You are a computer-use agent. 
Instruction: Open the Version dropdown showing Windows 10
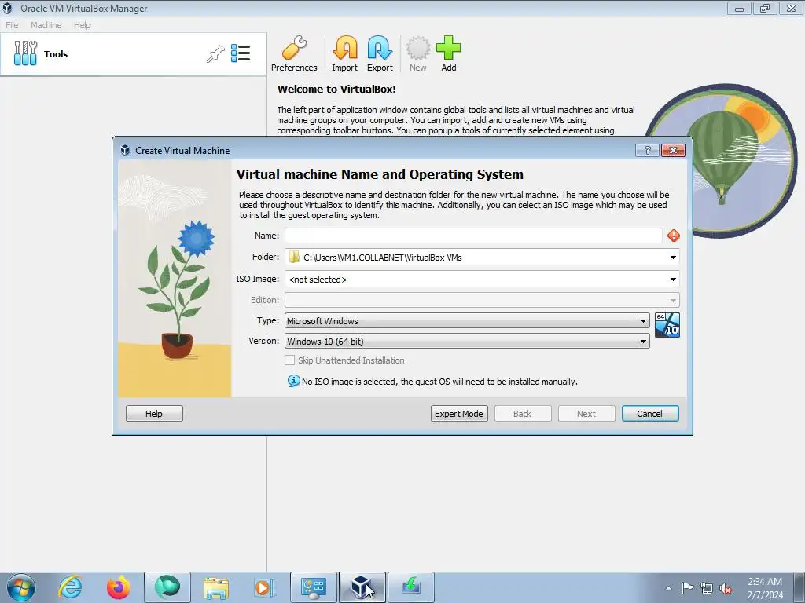[467, 342]
